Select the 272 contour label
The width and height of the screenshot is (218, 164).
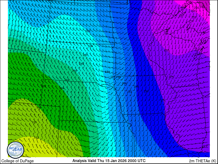pyautogui.click(x=166, y=50)
